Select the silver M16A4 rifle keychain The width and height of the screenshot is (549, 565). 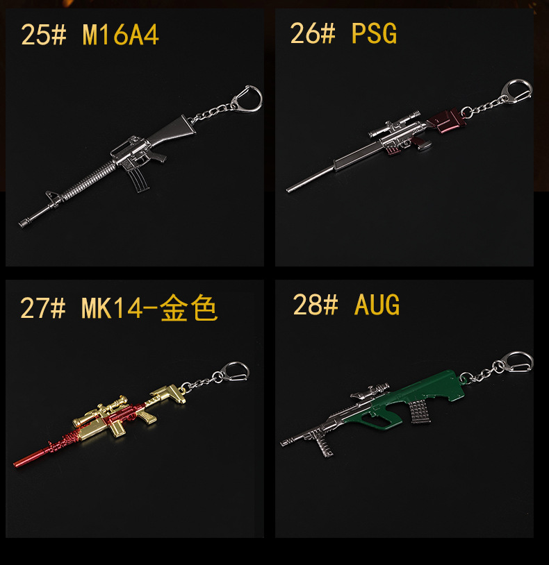pyautogui.click(x=140, y=156)
